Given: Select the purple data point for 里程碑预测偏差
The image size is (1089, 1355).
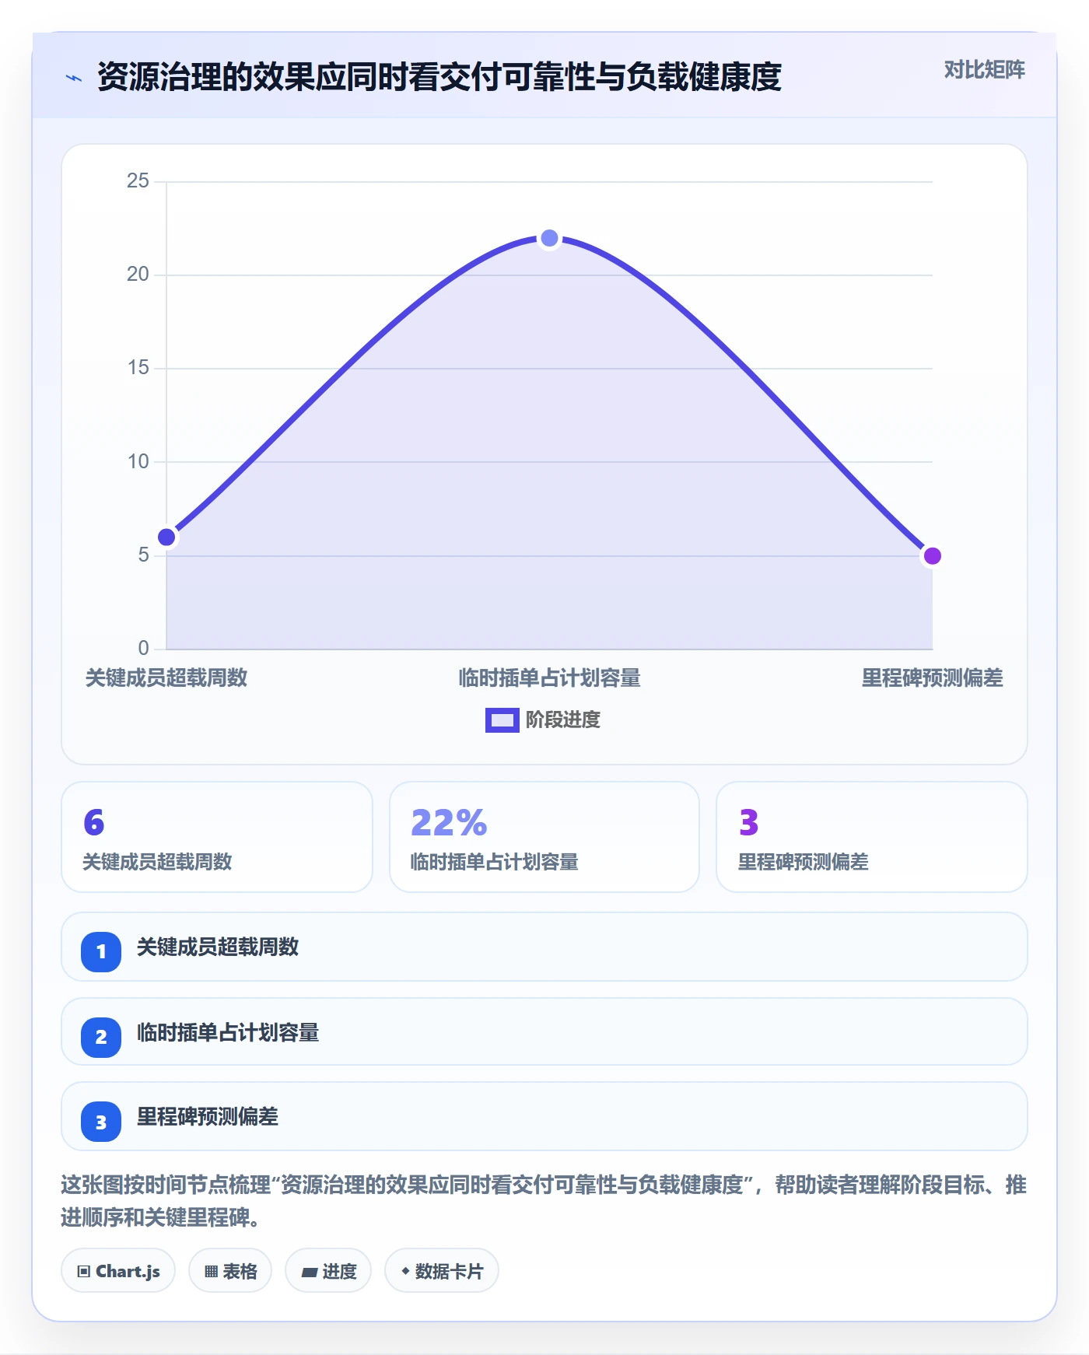Looking at the screenshot, I should 932,556.
